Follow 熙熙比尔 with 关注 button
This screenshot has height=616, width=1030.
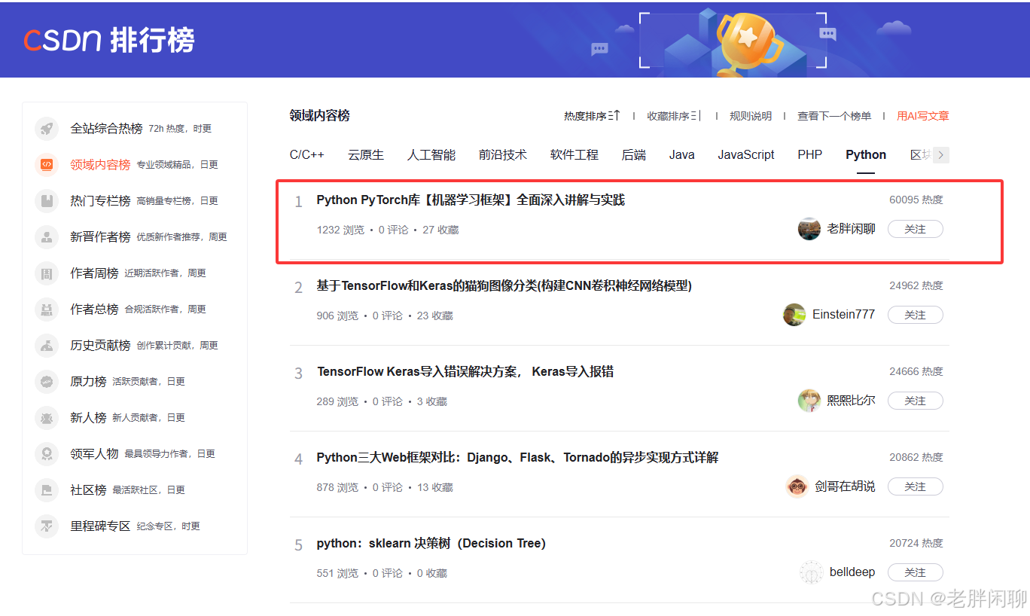pos(915,401)
